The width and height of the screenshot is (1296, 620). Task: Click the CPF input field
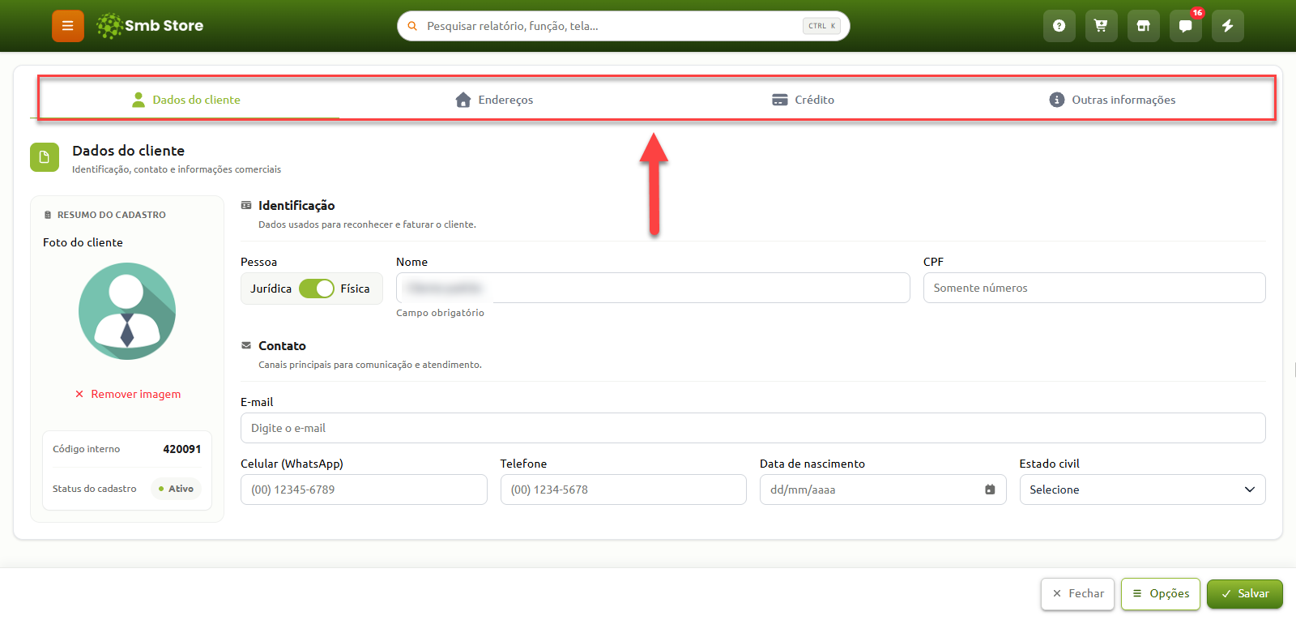[x=1094, y=288]
